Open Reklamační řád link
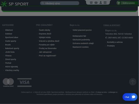The image size is (139, 104). tap(79, 36)
